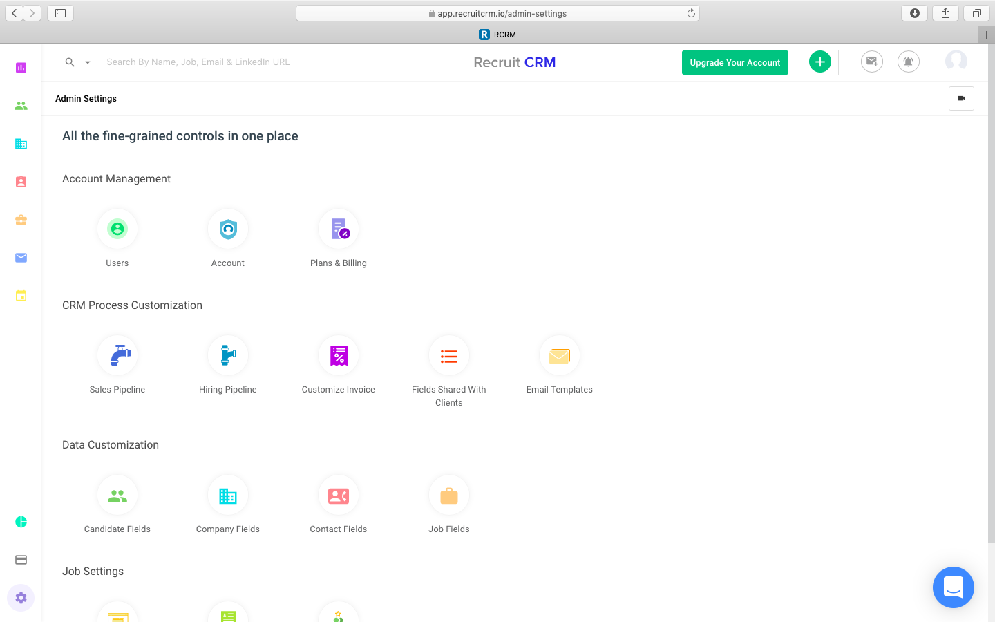Click the Job Fields label

click(449, 529)
